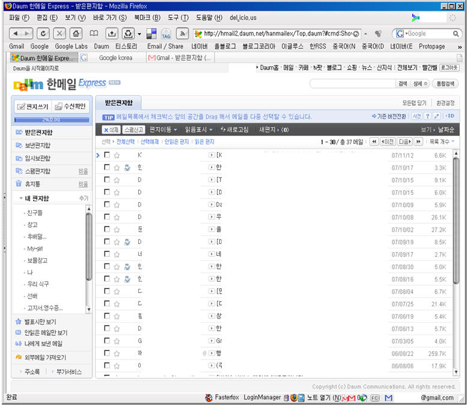Preview the 07/10/17 message arrow icon
Viewport: 467px width, 405px height.
pos(212,167)
